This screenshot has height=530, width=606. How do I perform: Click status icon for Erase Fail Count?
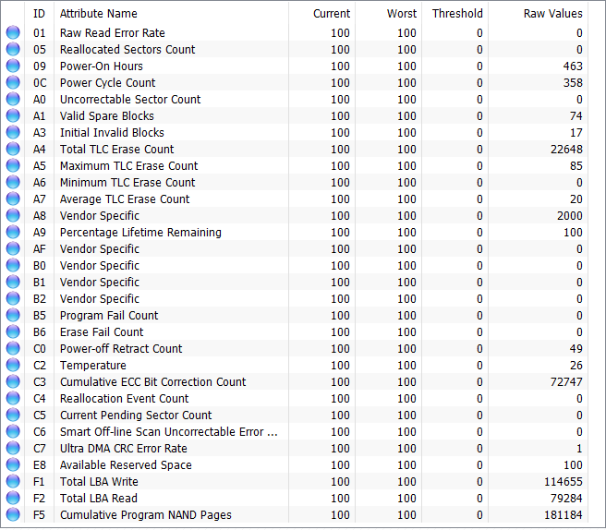tap(13, 331)
